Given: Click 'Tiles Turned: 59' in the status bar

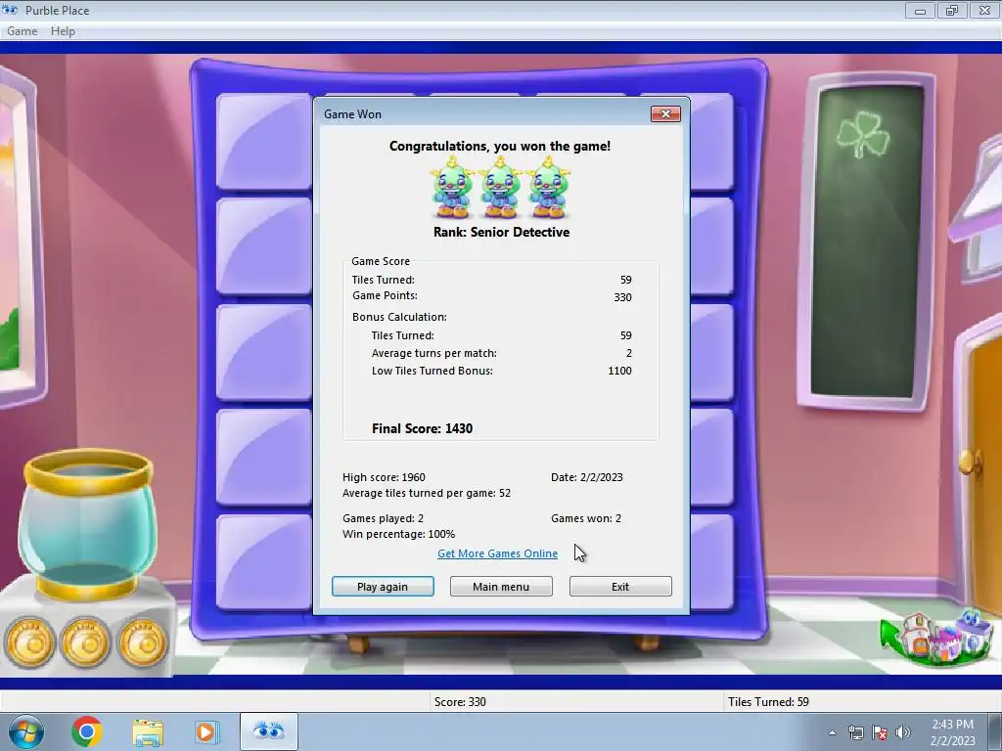Looking at the screenshot, I should click(x=768, y=702).
